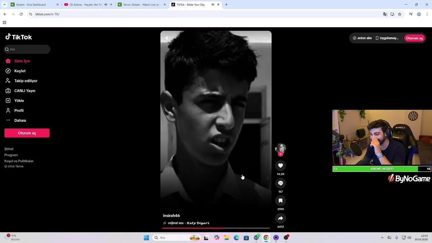The image size is (432, 243).
Task: Click the install app icon in address bar
Action: point(392,14)
